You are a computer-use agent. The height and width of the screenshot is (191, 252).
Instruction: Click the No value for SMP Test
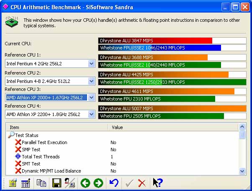click(x=113, y=150)
